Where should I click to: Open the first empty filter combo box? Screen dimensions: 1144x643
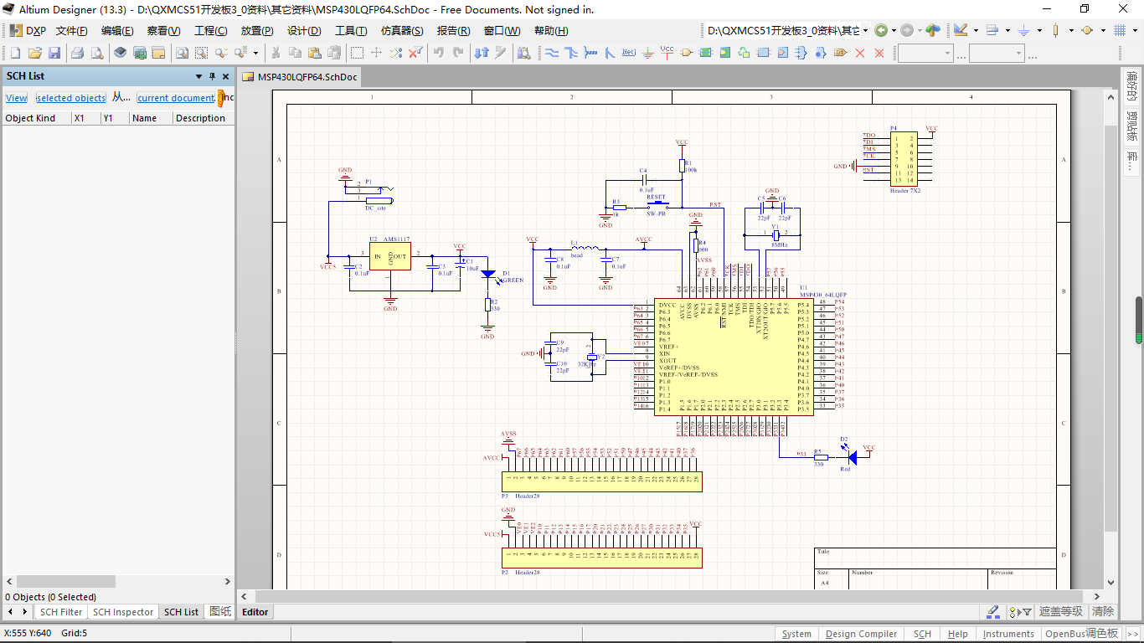[x=925, y=53]
